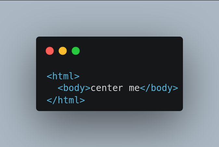Place cursor on the word "center"
This screenshot has width=219, height=147.
[107, 88]
